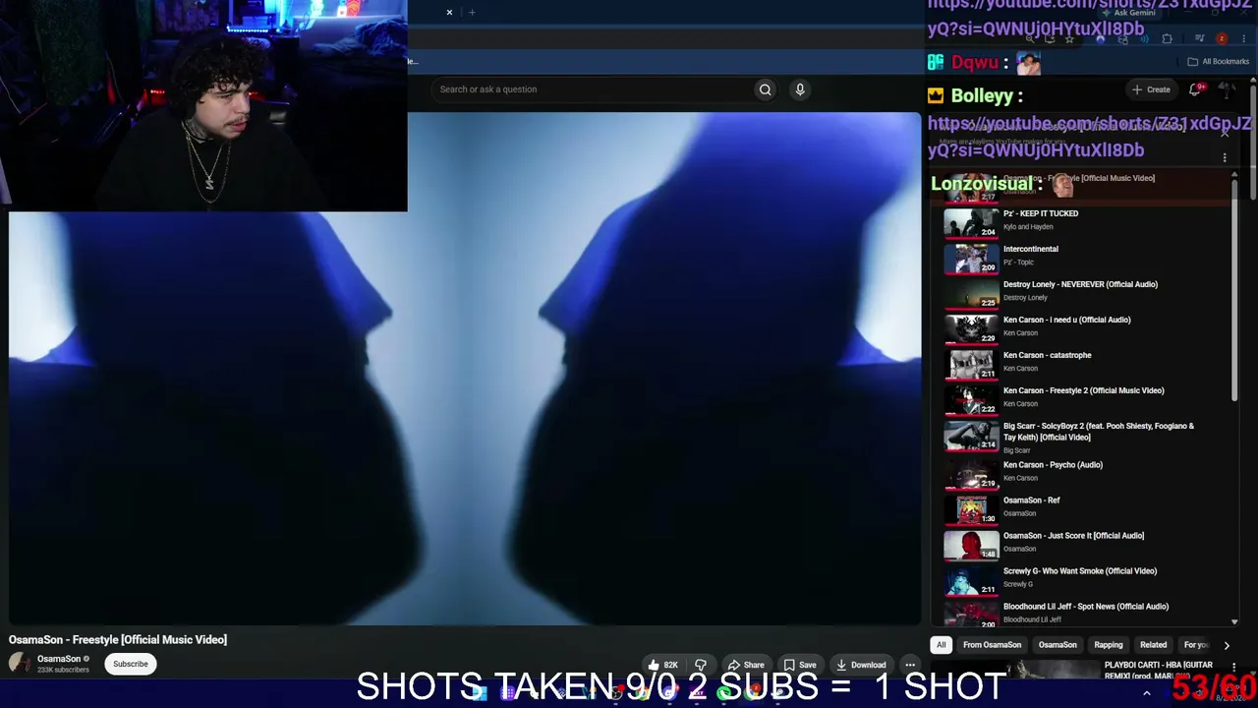The height and width of the screenshot is (708, 1258).
Task: Play Big Scarr - SolcyBoyz 2 video
Action: click(x=1099, y=432)
